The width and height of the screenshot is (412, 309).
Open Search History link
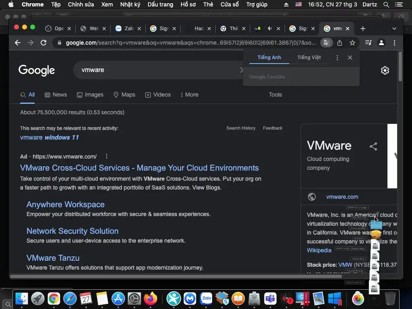(241, 128)
